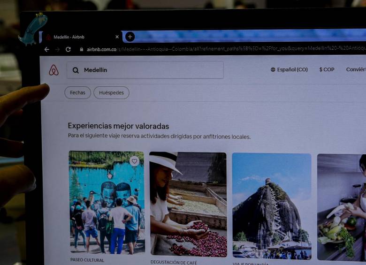Click the search magnifier icon
Viewport: 366px width, 265px height.
point(76,70)
